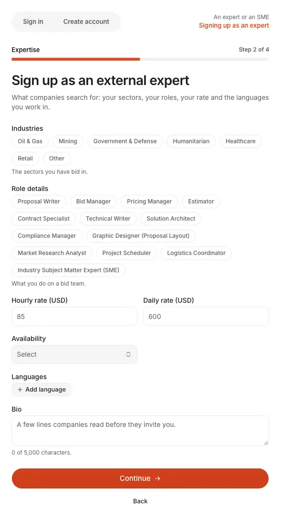
Task: Pick the Technical Writer role
Action: (108, 219)
